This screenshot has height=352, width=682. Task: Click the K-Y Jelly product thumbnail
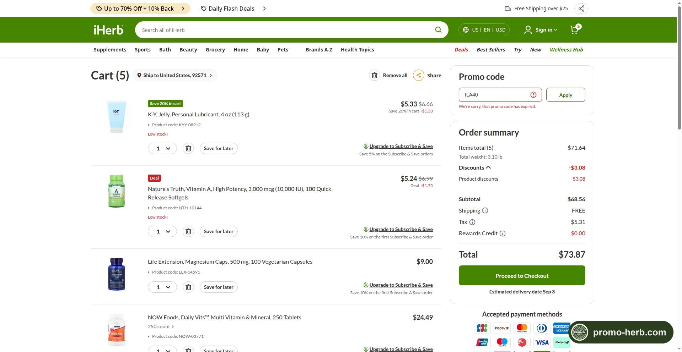[116, 116]
